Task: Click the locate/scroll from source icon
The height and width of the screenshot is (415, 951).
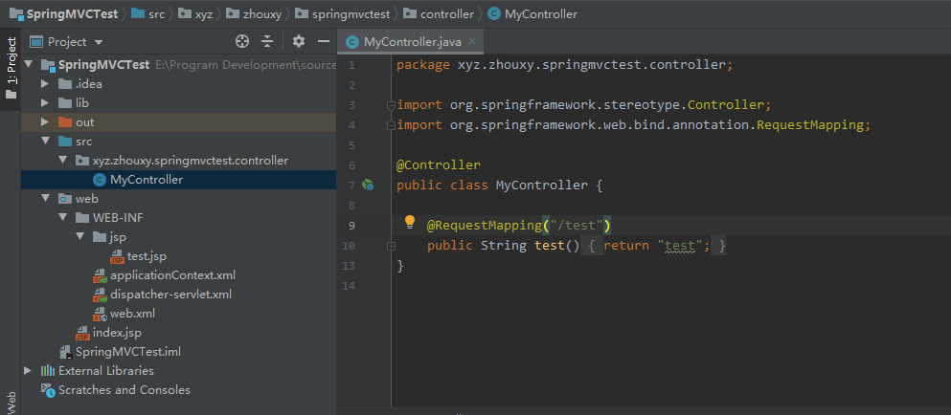Action: coord(242,41)
